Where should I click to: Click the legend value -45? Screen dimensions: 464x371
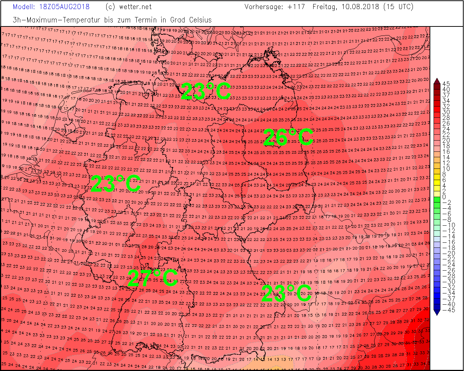click(x=448, y=310)
